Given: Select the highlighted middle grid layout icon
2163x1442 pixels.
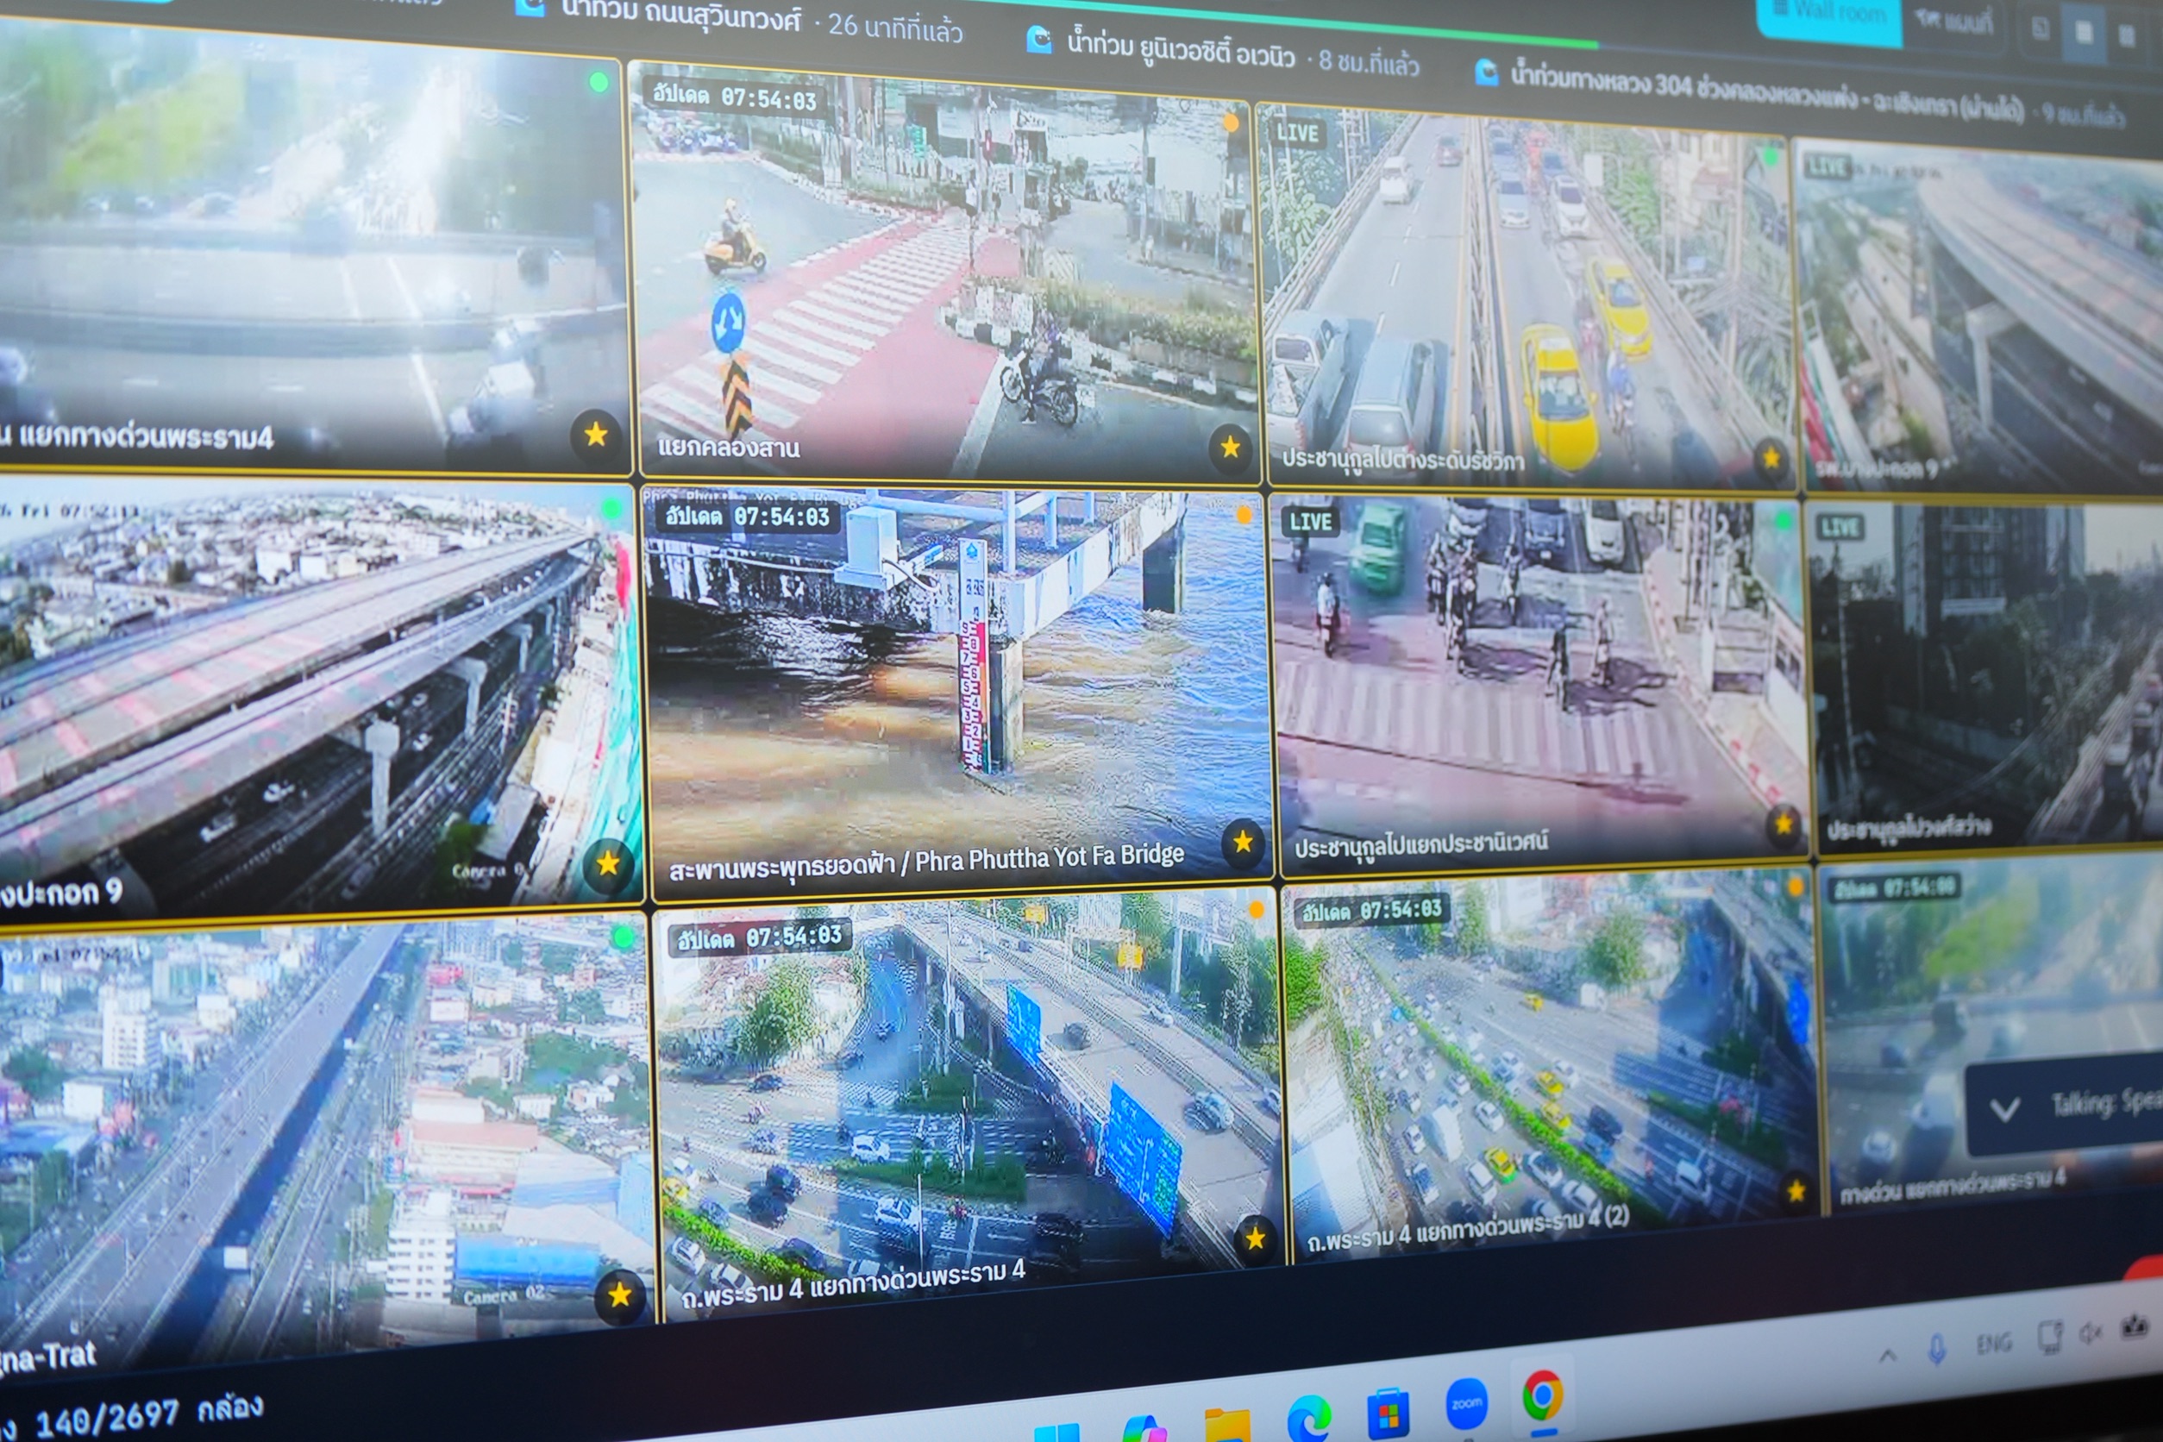Looking at the screenshot, I should coord(2085,32).
